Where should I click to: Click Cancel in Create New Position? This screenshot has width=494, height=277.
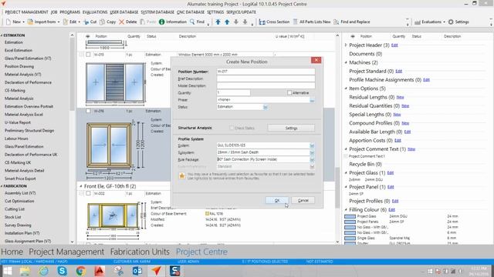pos(303,200)
